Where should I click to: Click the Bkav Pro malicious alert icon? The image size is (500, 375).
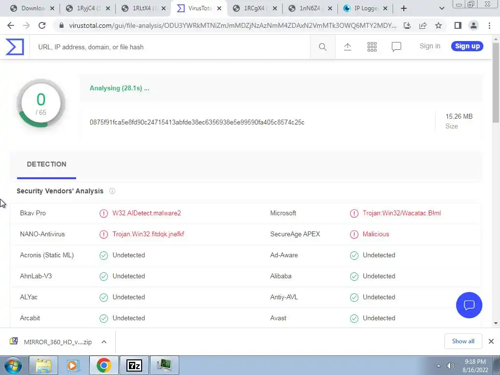point(104,213)
